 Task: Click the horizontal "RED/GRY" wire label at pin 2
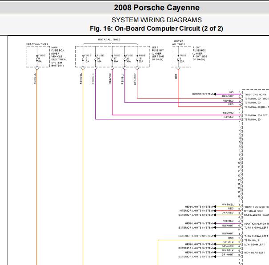pos(228,96)
